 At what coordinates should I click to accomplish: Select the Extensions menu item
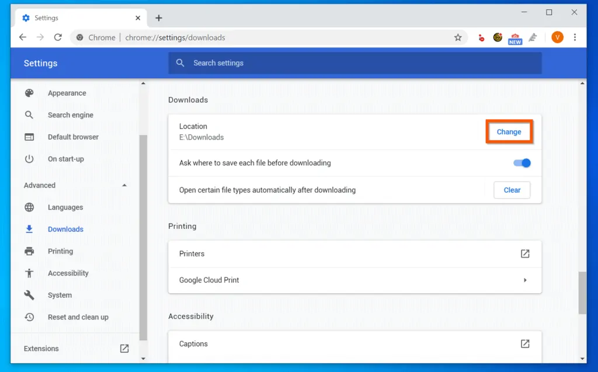click(x=41, y=348)
